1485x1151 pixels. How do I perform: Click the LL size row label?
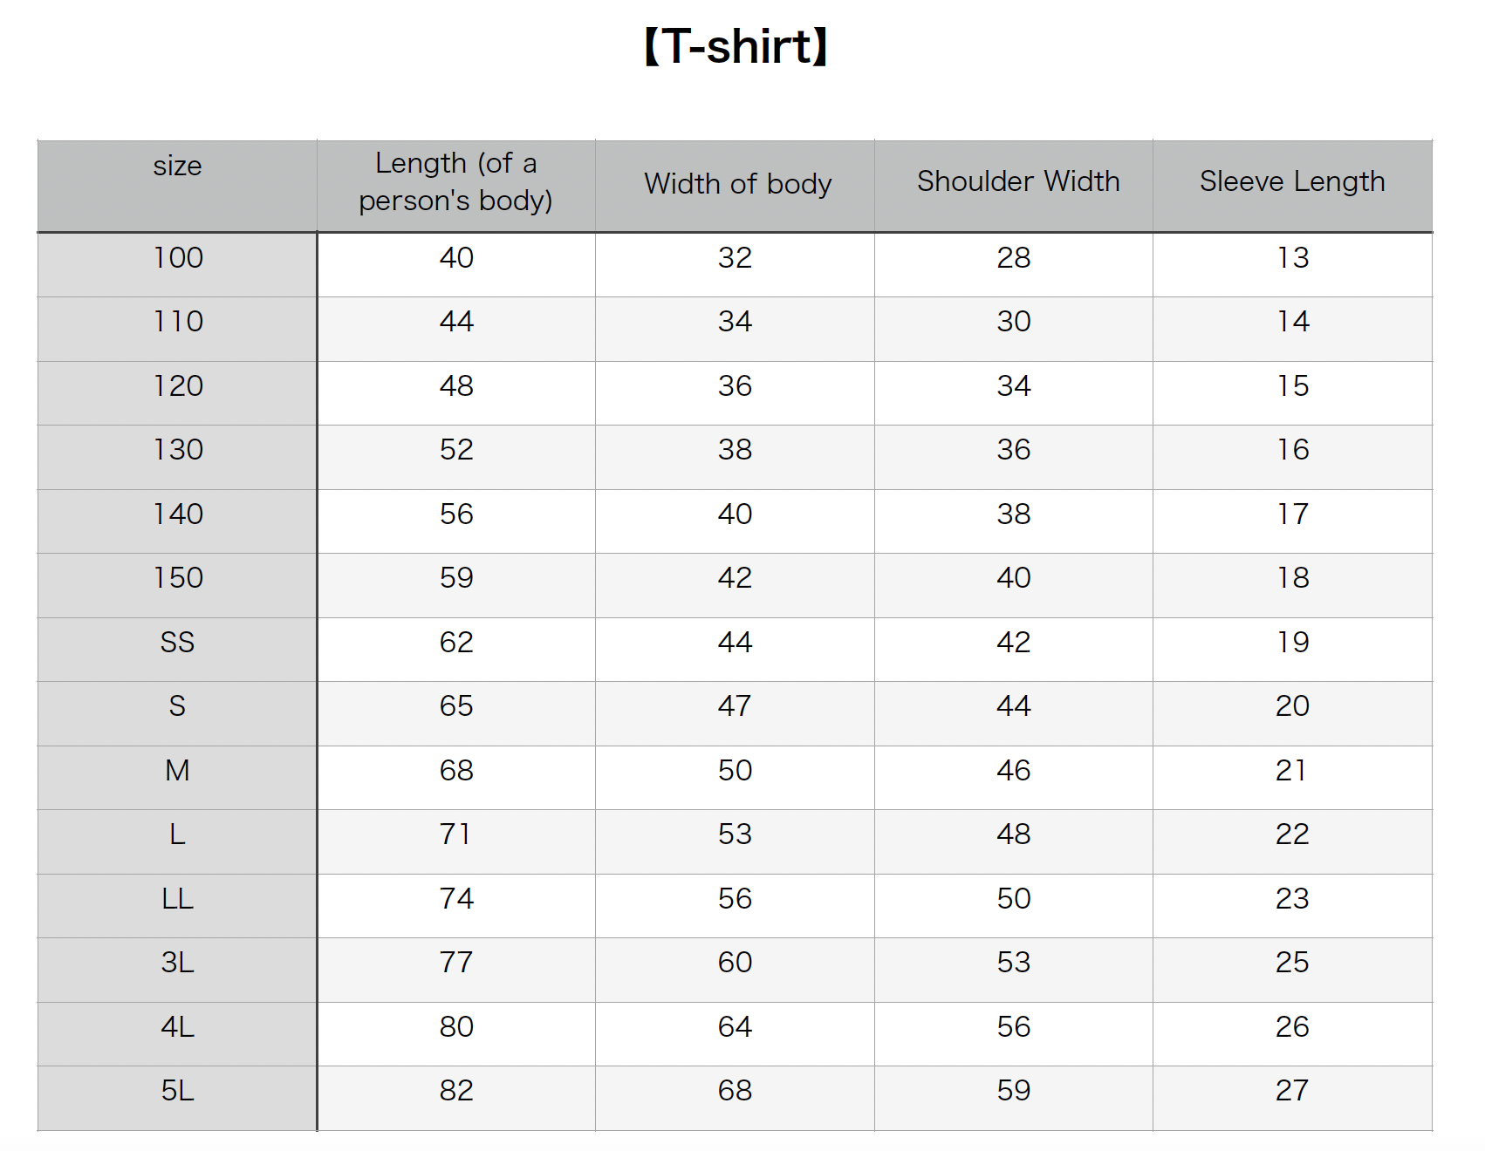(177, 899)
